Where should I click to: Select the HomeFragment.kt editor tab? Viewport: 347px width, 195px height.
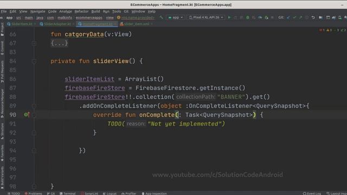click(97, 24)
